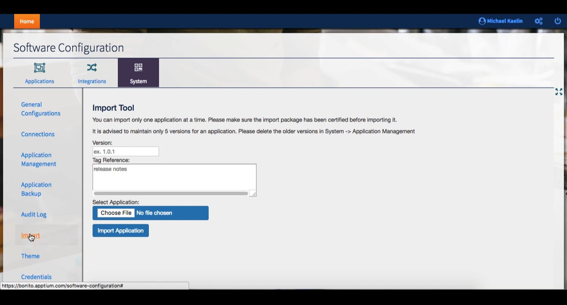This screenshot has height=305, width=567.
Task: Click the Import Application button
Action: coord(120,231)
